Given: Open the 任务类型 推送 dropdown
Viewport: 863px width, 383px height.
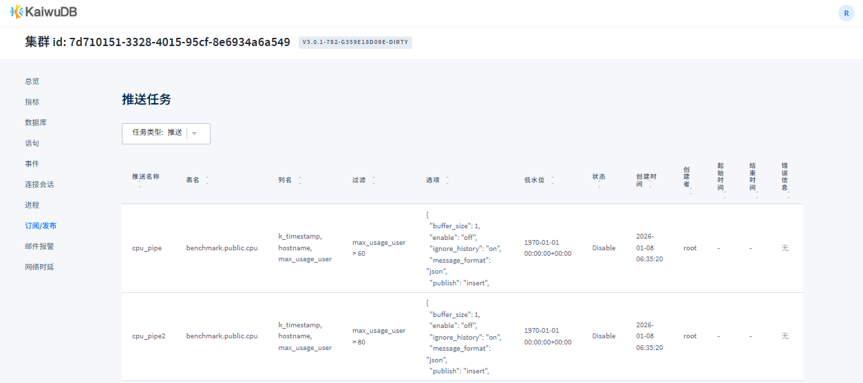Looking at the screenshot, I should [x=166, y=133].
